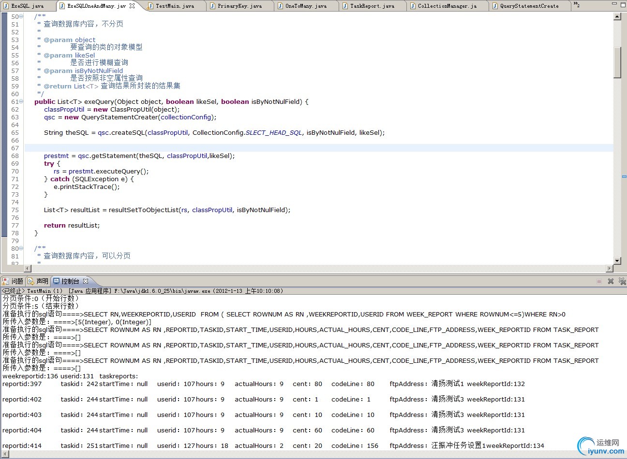Open the 声明 (Declaration) view tab
Viewport: 627px width, 459px height.
click(38, 281)
